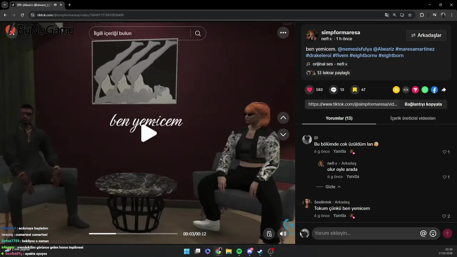The height and width of the screenshot is (257, 457).
Task: Open comments via speech bubble icon
Action: 333,90
